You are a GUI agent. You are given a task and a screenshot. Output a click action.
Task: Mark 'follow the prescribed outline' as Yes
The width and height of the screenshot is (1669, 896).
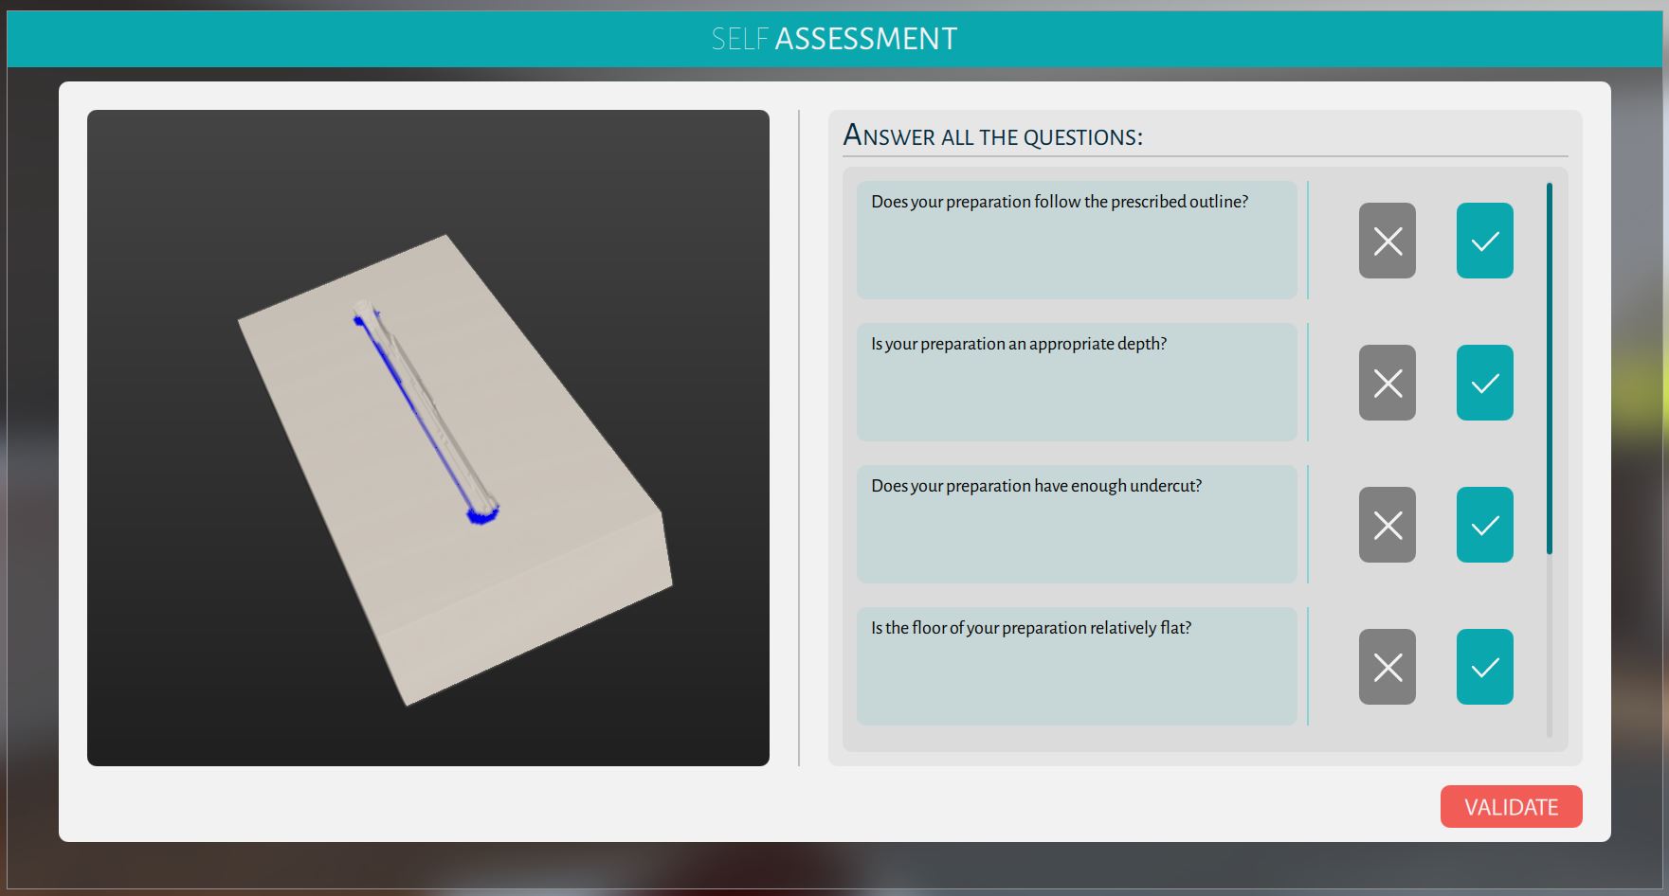pyautogui.click(x=1485, y=241)
